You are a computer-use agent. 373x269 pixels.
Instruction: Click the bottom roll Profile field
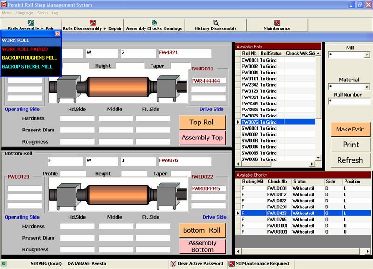click(73, 174)
